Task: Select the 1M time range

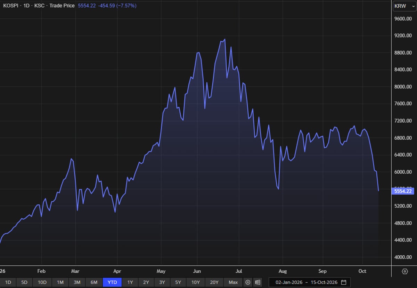Action: coord(60,282)
